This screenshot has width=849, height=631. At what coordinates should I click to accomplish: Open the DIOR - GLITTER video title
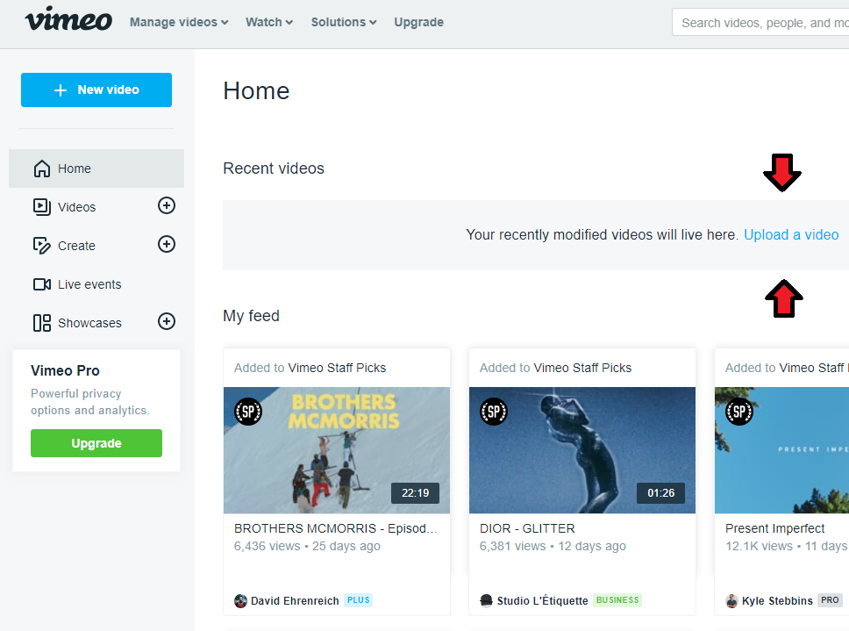[x=527, y=528]
